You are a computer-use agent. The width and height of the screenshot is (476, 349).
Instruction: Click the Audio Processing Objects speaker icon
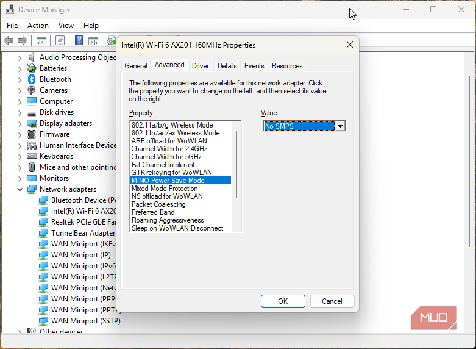coord(32,57)
